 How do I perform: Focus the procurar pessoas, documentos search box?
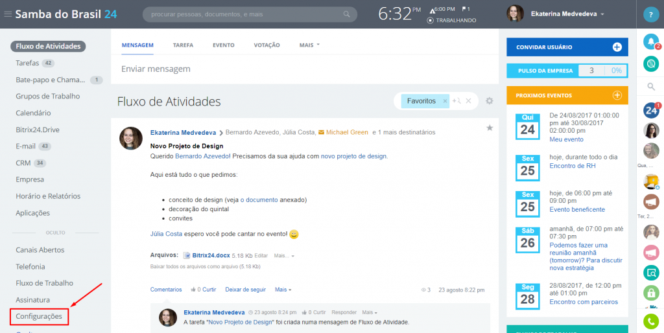250,14
